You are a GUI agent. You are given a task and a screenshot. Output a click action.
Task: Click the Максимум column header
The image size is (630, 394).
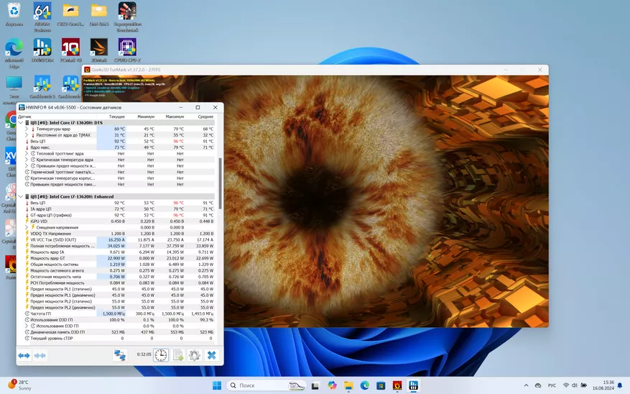(175, 116)
